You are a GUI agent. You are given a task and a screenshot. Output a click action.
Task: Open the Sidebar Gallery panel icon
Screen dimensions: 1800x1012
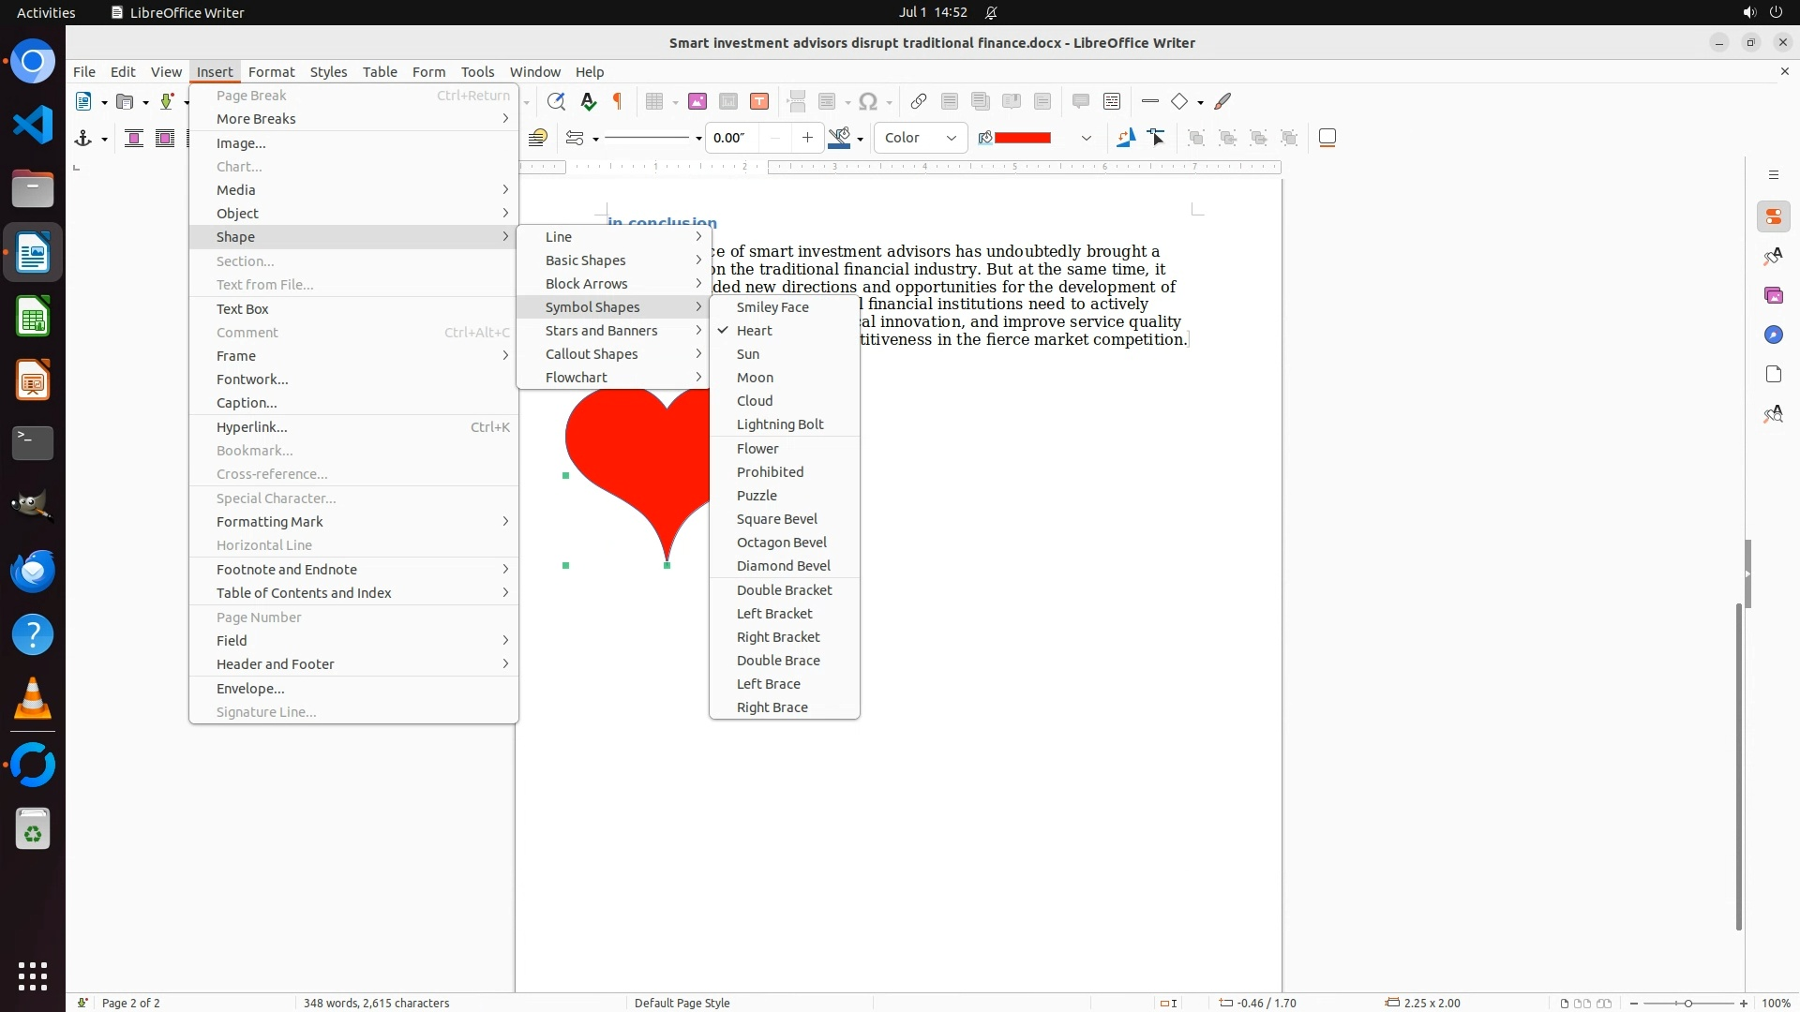pyautogui.click(x=1773, y=296)
